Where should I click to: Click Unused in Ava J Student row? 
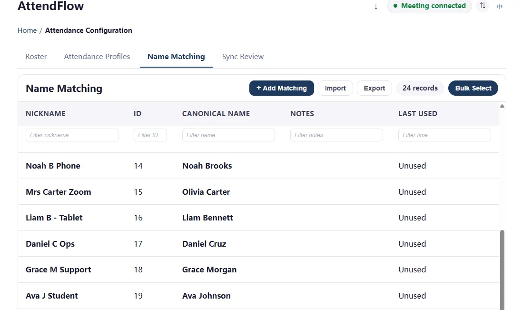pyautogui.click(x=412, y=296)
